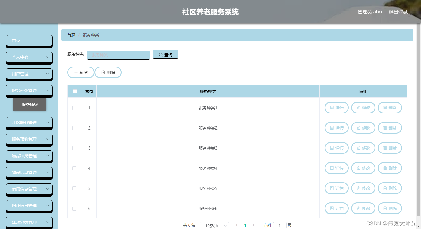
Task: Click the 索引 column header
Action: [89, 91]
